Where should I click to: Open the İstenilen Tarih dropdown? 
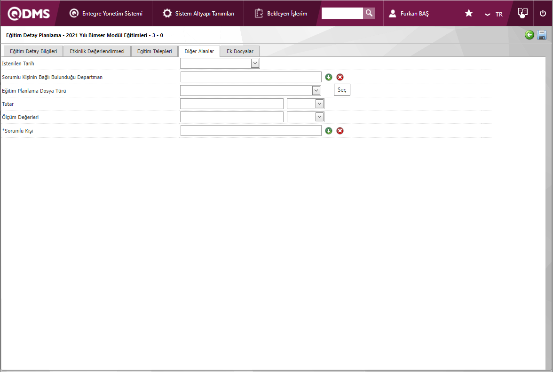coord(255,63)
